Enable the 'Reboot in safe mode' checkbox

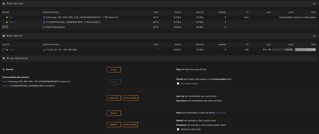178,129
